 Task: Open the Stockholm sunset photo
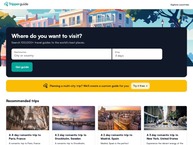pyautogui.click(x=74, y=118)
